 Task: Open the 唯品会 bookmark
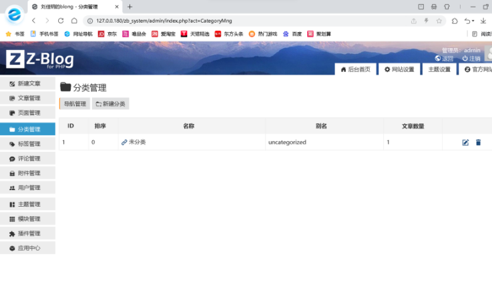pyautogui.click(x=134, y=34)
